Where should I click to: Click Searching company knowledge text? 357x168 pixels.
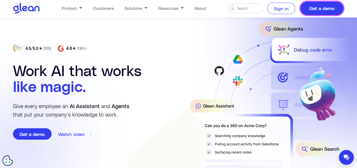click(x=240, y=136)
